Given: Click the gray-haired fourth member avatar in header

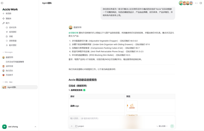Looking at the screenshot, I should 191,3.
